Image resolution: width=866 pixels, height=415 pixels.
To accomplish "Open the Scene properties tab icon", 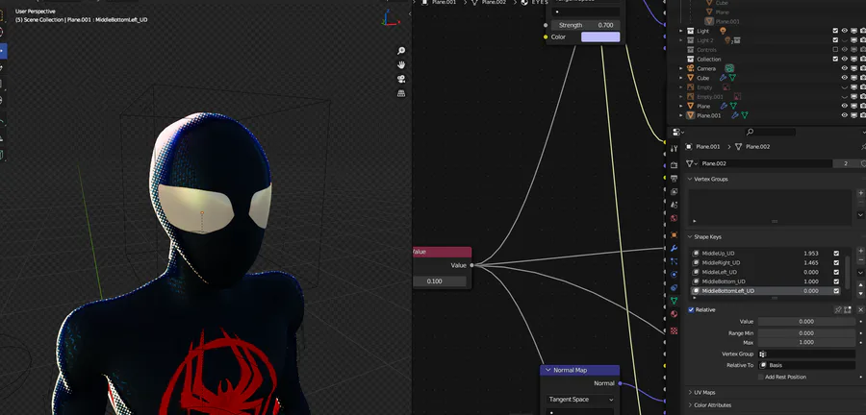I will click(x=674, y=205).
